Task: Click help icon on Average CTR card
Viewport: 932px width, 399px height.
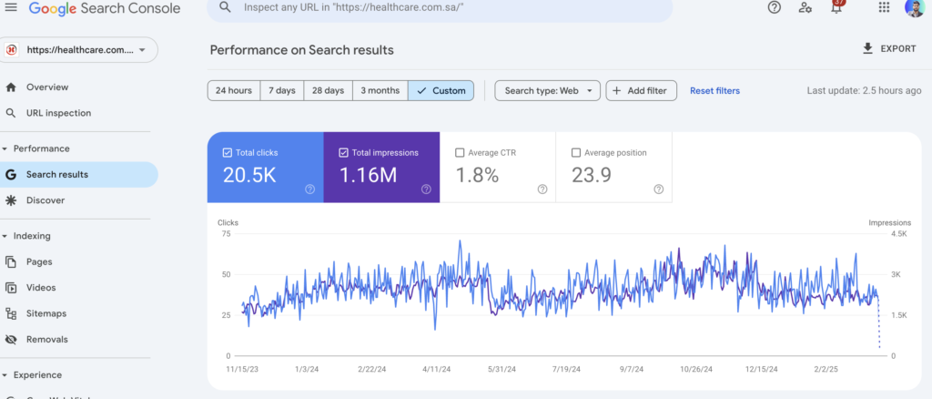Action: (542, 189)
